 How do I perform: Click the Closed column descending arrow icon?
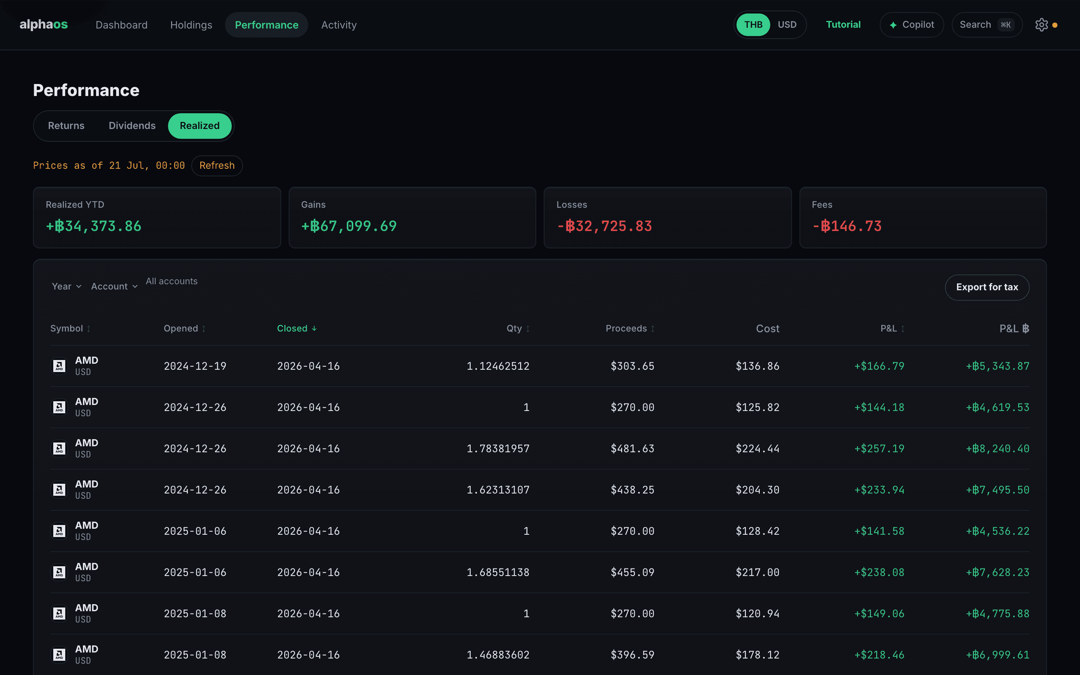click(314, 328)
